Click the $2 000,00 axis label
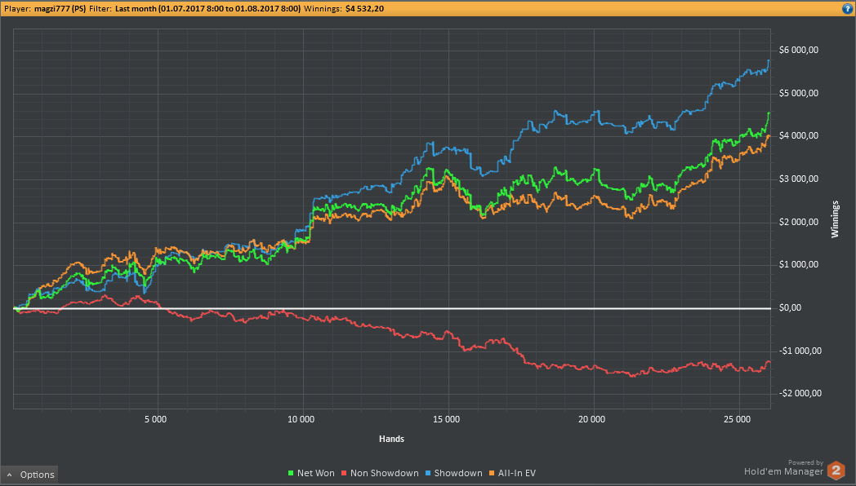The width and height of the screenshot is (856, 486). tap(799, 222)
